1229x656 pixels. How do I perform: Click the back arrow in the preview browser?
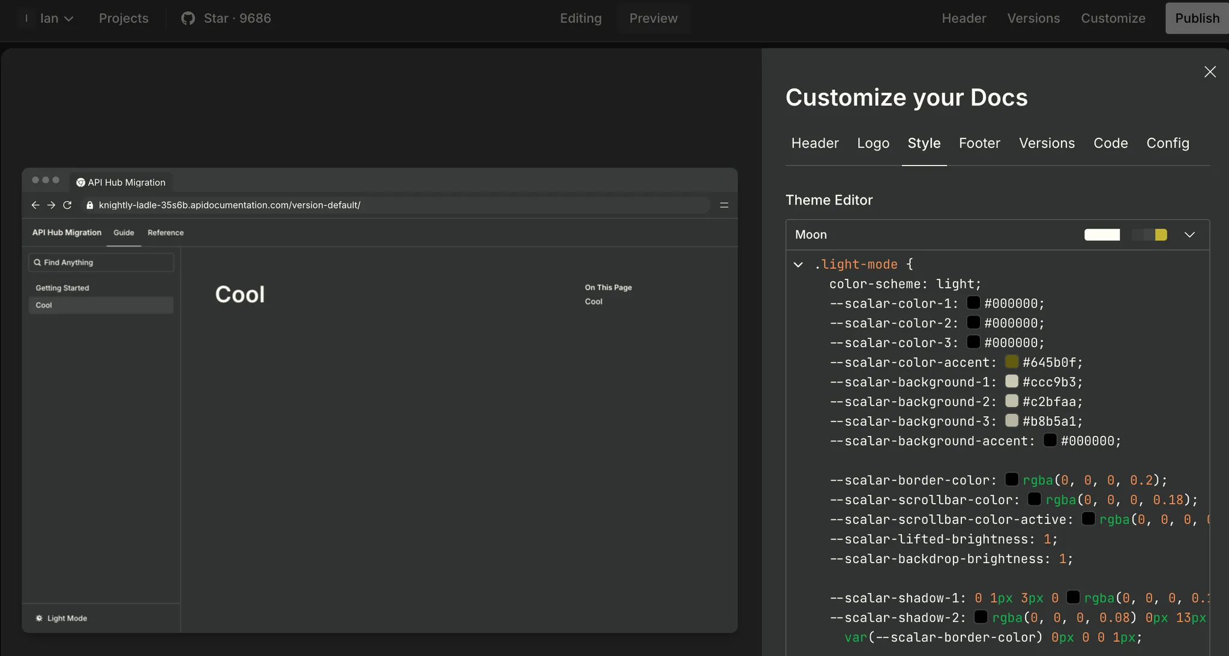tap(35, 205)
